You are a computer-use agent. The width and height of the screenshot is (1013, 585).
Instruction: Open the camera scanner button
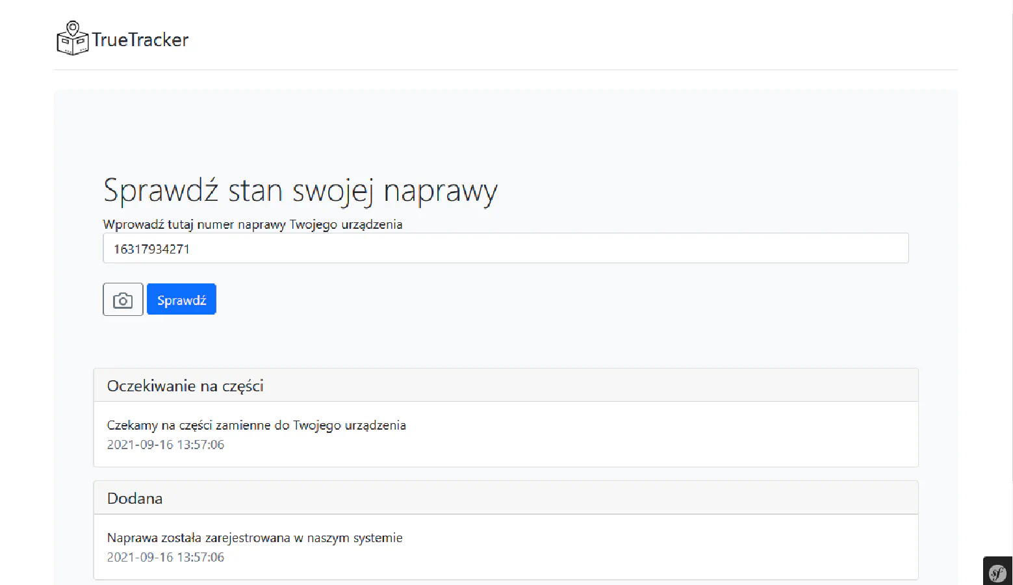[x=123, y=300]
